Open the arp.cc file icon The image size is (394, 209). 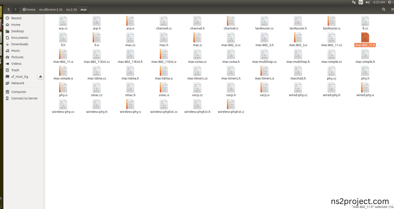tap(63, 21)
